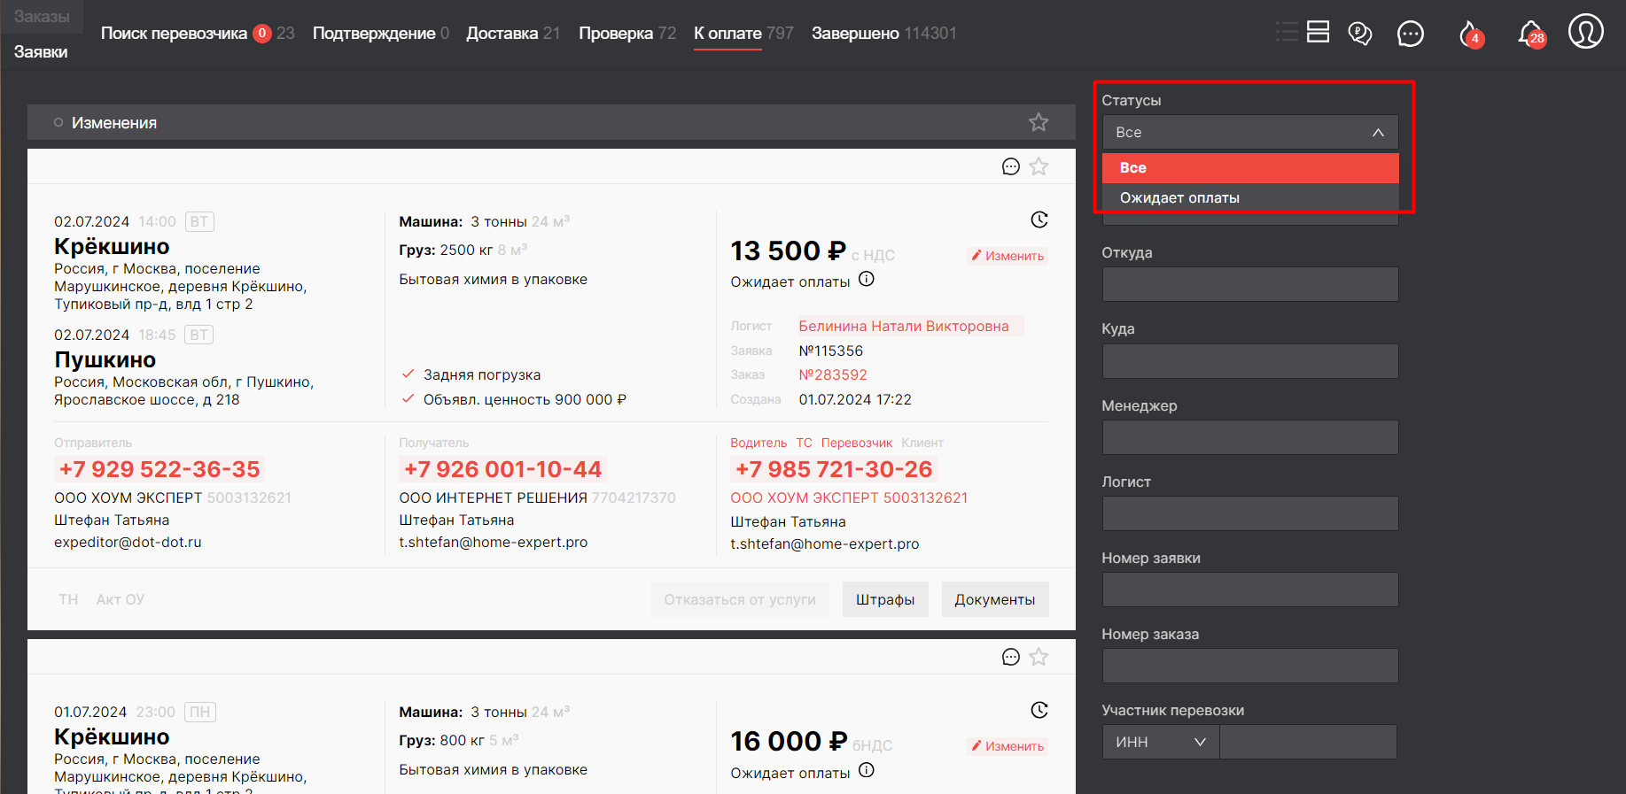Open the Поиск перевозчика tab
Image resolution: width=1626 pixels, height=794 pixels.
[x=174, y=33]
